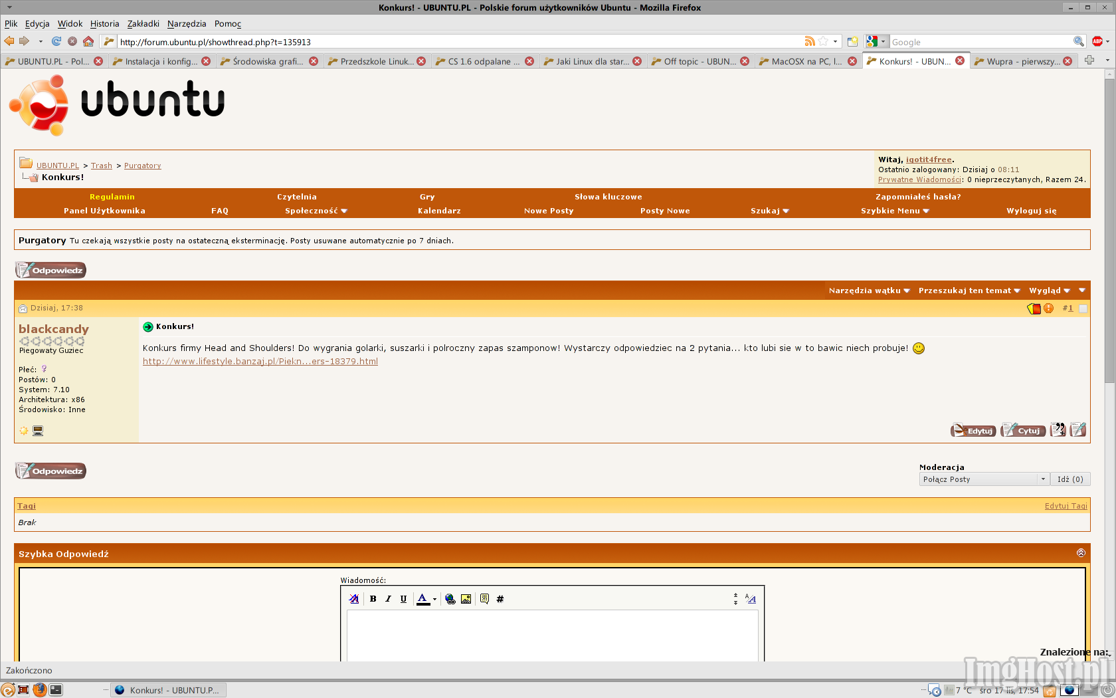The width and height of the screenshot is (1116, 698).
Task: Click the user's online status sun icon
Action: 24,431
